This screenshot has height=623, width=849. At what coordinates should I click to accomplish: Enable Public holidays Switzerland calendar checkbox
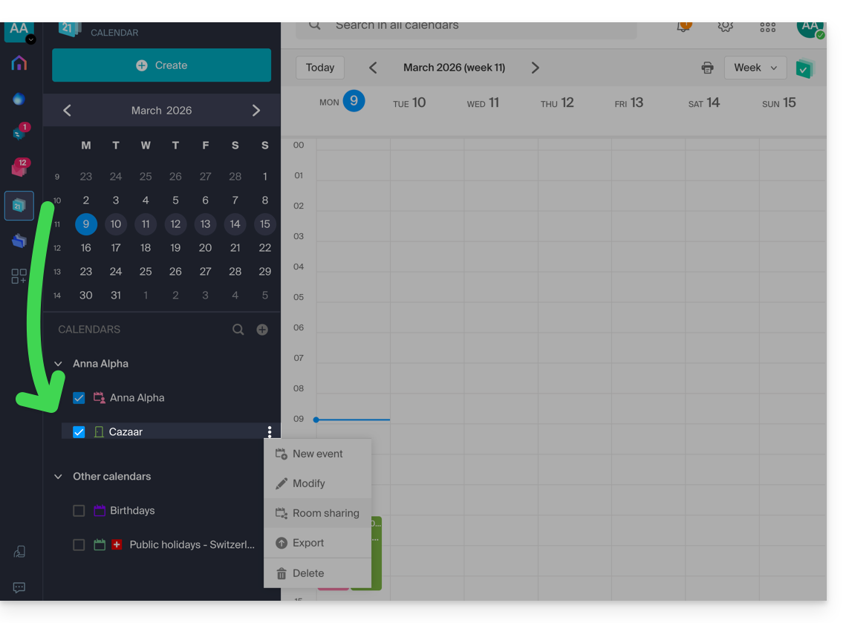(x=79, y=545)
